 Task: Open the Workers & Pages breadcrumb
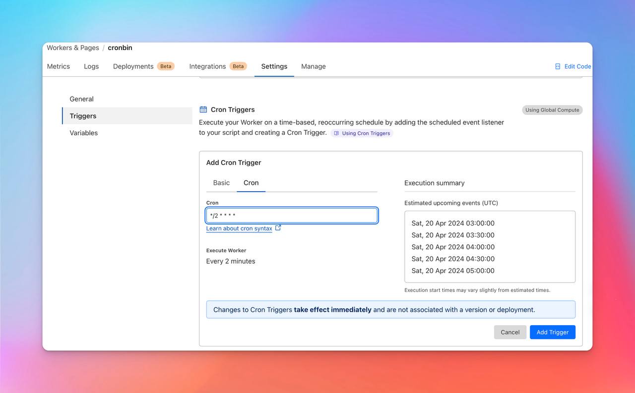click(x=73, y=48)
